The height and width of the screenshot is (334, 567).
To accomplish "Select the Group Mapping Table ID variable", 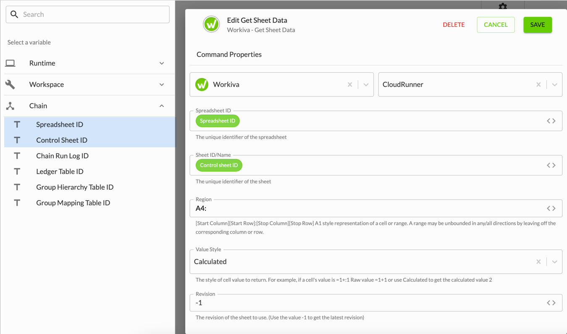I will point(89,203).
